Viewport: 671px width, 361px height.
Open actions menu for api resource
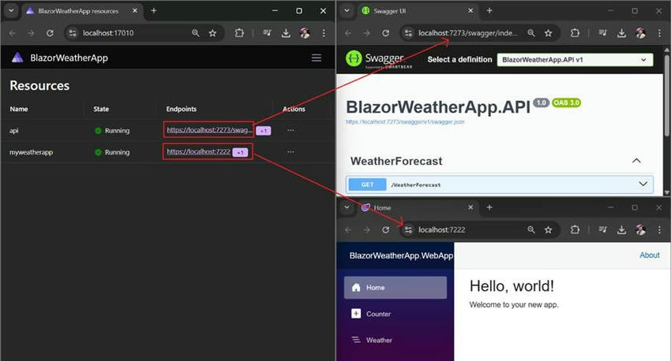(291, 130)
